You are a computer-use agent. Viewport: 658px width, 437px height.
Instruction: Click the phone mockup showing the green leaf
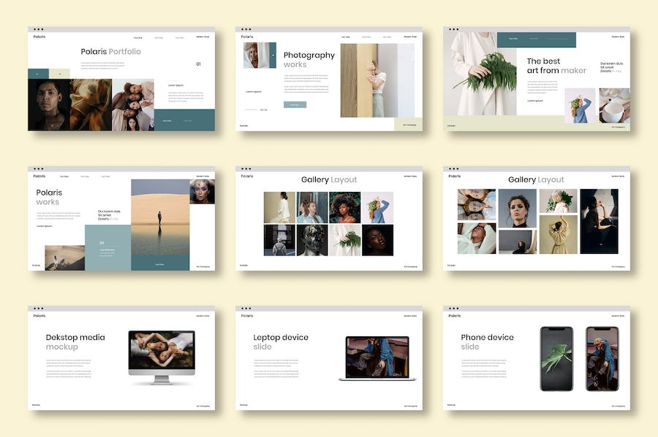tap(556, 358)
